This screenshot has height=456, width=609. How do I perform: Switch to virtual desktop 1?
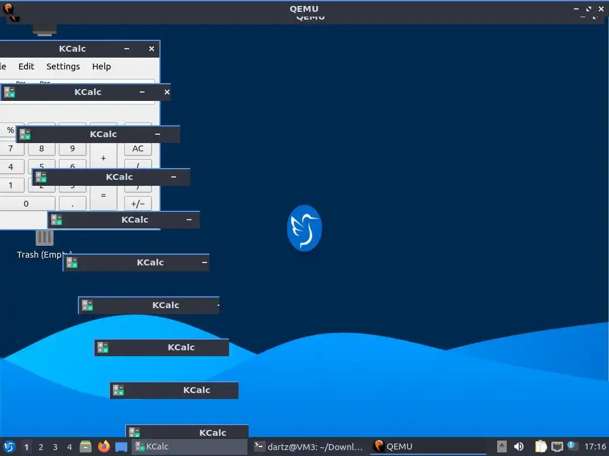[26, 447]
